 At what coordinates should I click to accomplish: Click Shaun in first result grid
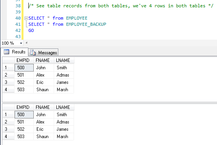click(44, 90)
